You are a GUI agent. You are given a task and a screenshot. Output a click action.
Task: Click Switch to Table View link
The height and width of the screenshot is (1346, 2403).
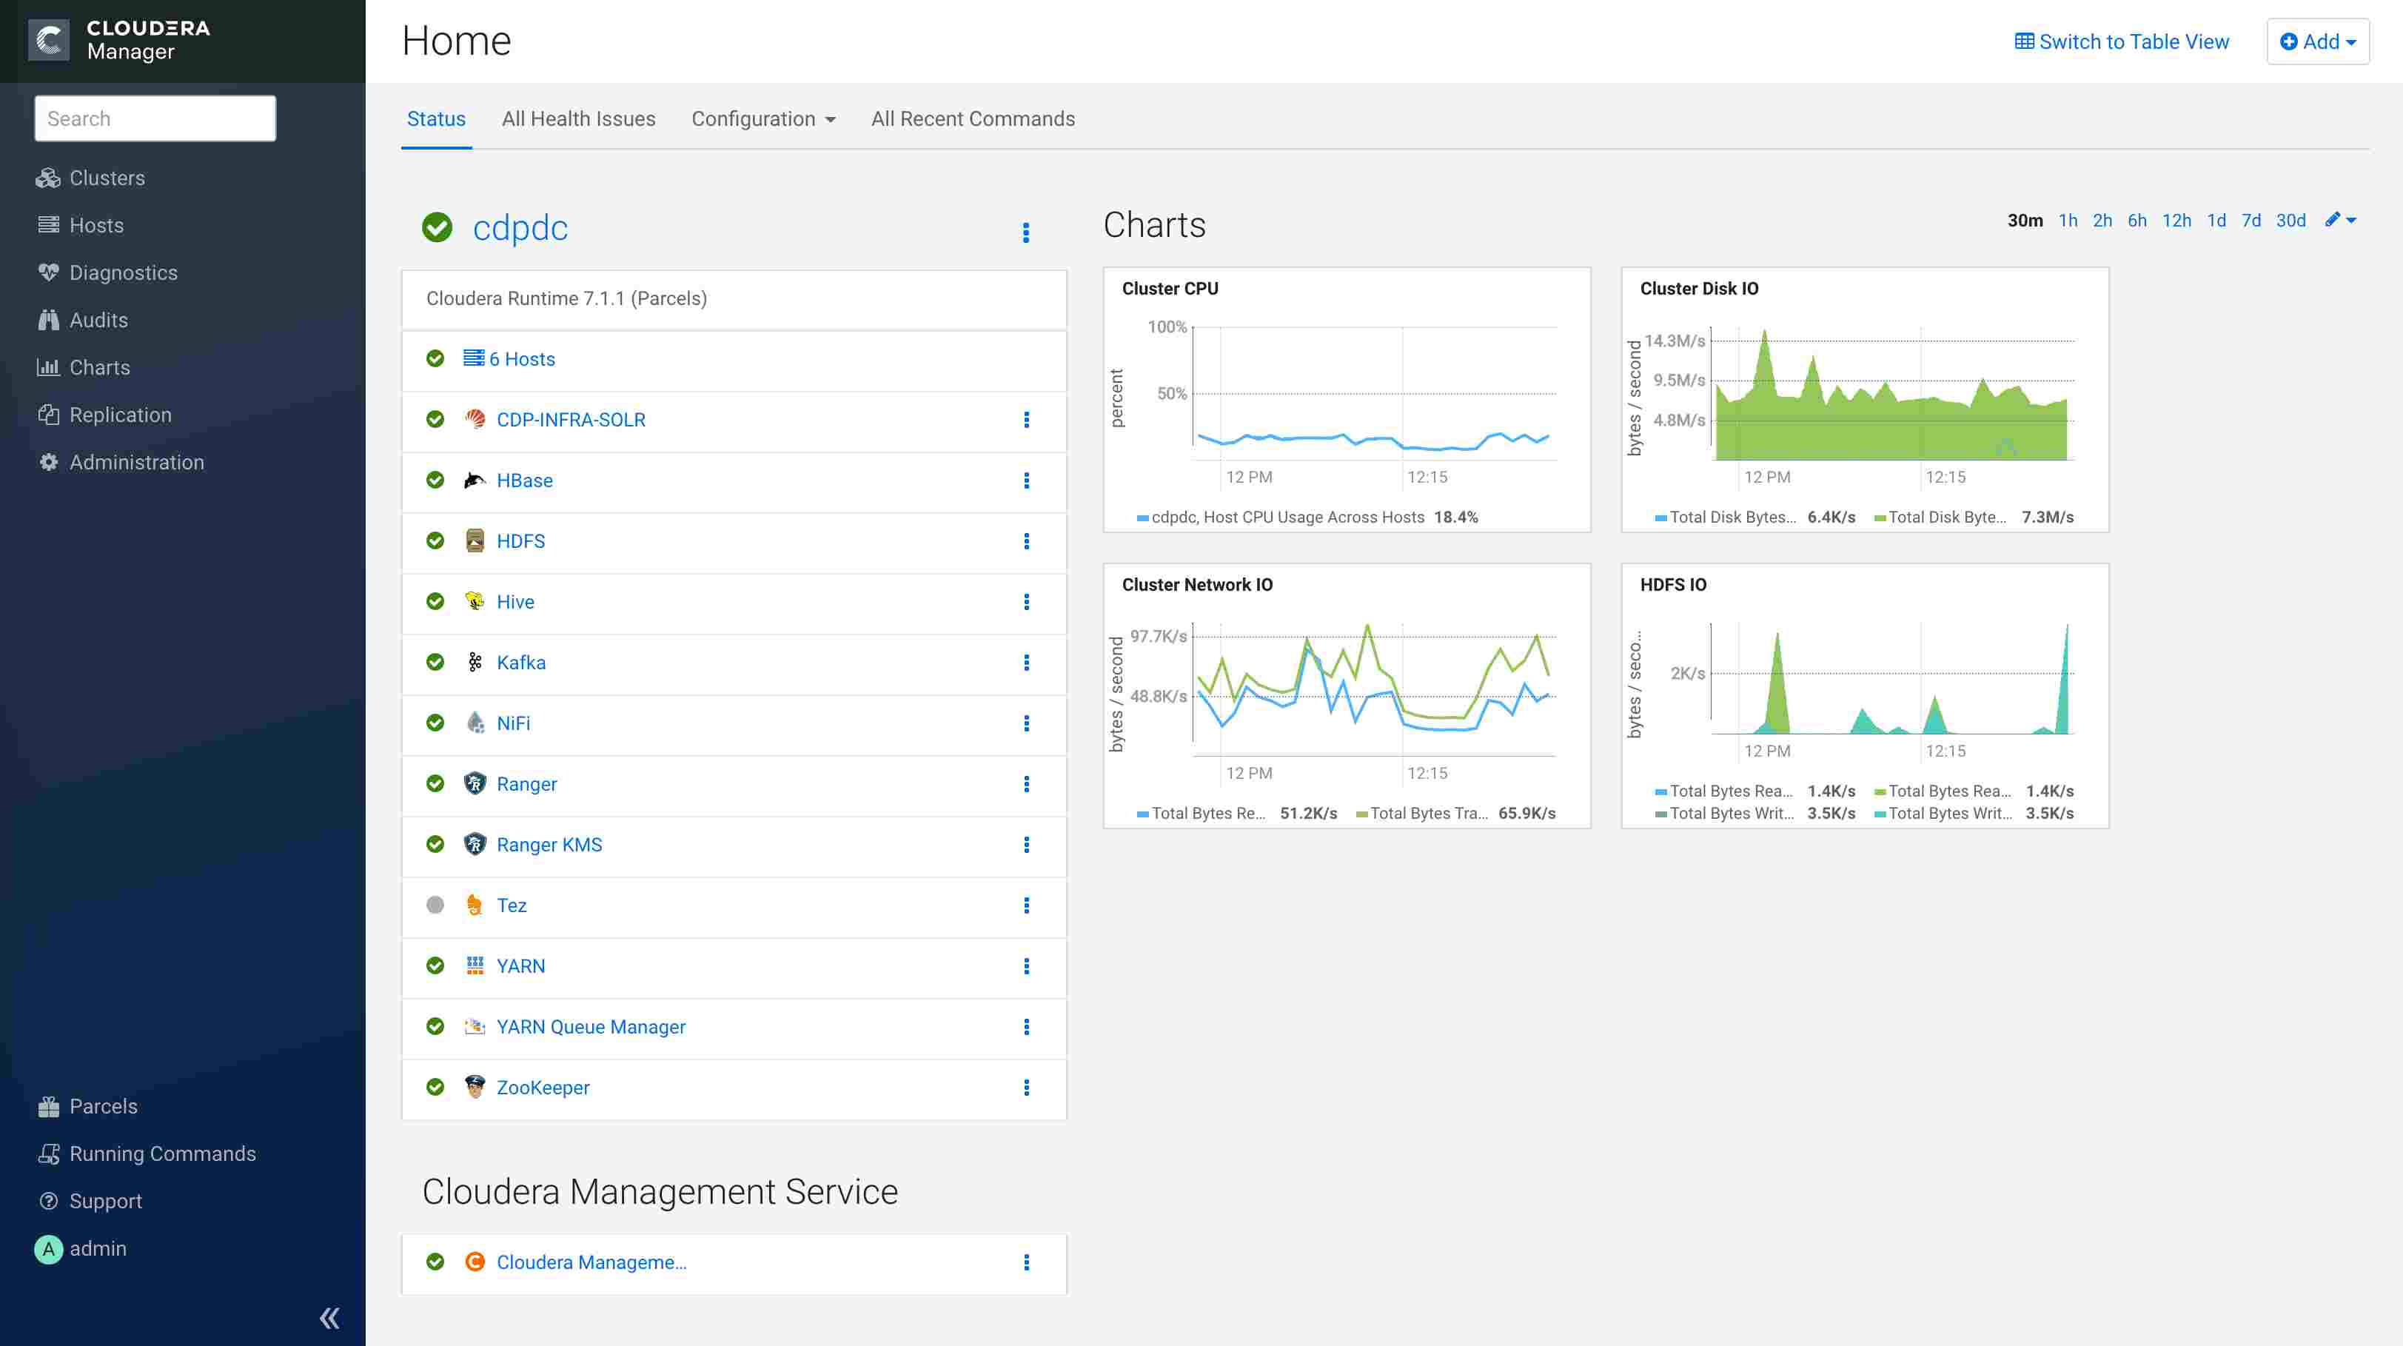(2121, 41)
